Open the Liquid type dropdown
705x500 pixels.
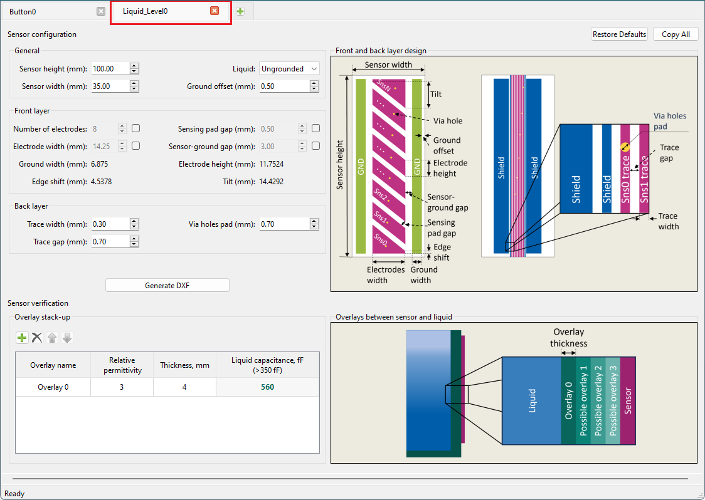pos(289,69)
